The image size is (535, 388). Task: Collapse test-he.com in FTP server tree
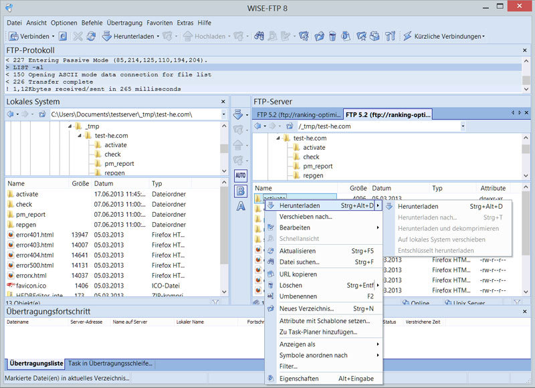pyautogui.click(x=278, y=138)
